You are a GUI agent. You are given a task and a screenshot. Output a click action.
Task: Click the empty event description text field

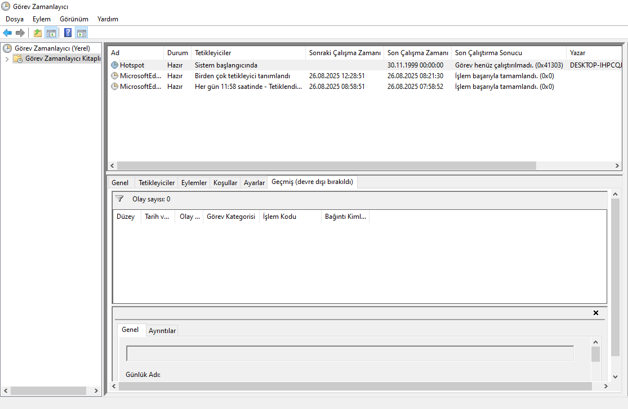350,353
